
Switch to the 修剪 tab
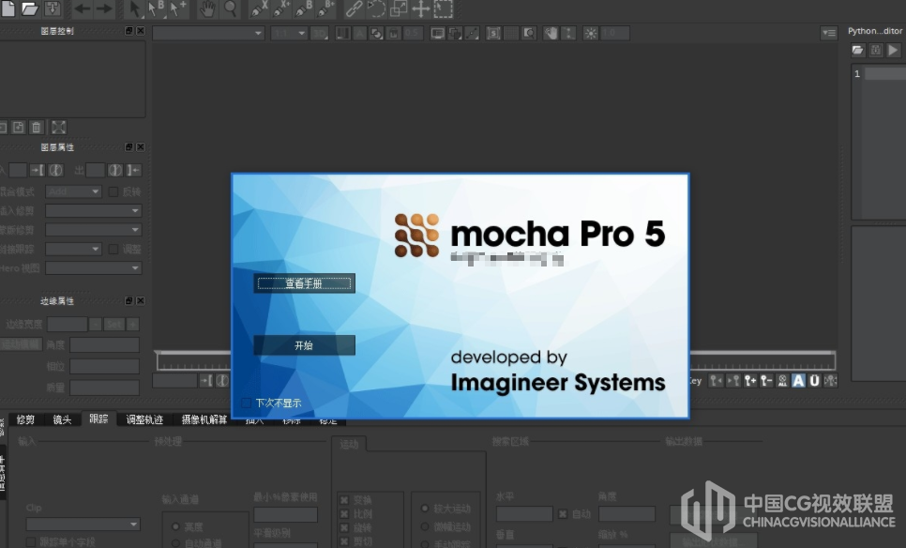tap(25, 419)
